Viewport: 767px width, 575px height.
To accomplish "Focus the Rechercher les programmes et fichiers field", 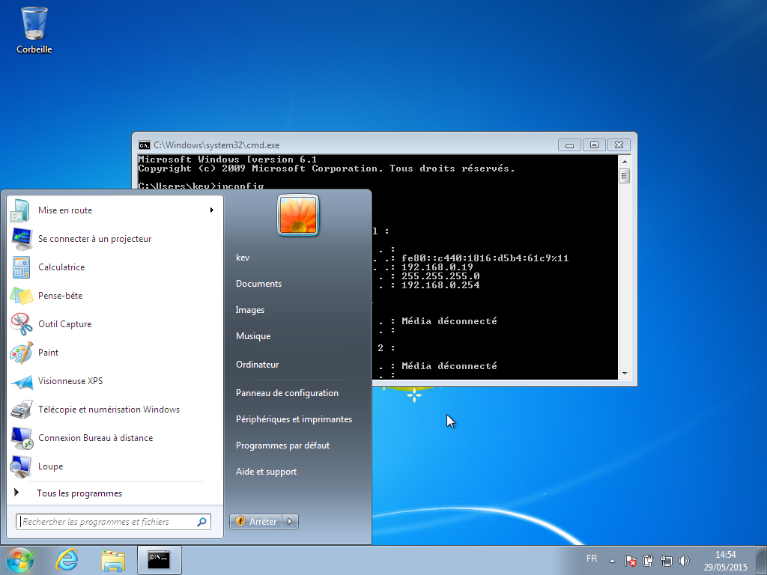I will [114, 522].
